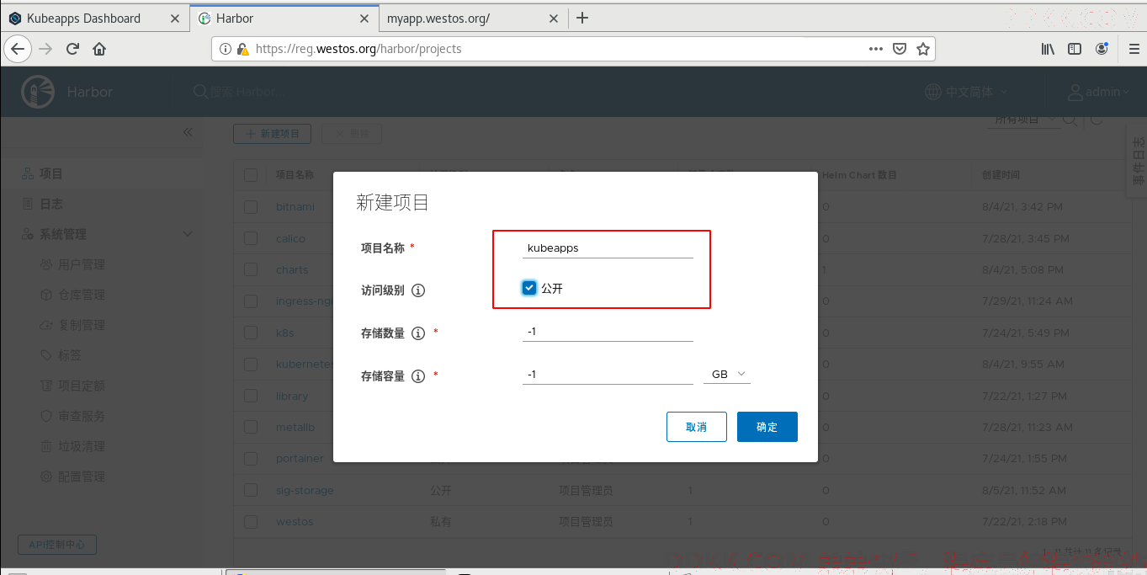Click the 新建项目 button
Viewport: 1147px width, 575px height.
[273, 133]
